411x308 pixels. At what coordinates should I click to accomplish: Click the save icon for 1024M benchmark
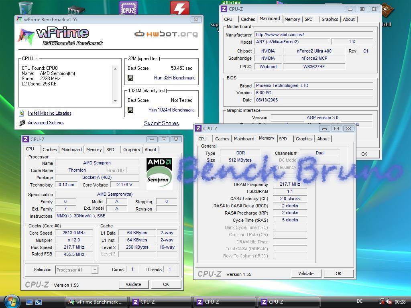[x=130, y=110]
